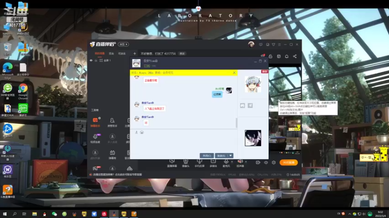This screenshot has width=389, height=218.
Task: Open the green iQIYI desktop icon
Action: (23, 110)
